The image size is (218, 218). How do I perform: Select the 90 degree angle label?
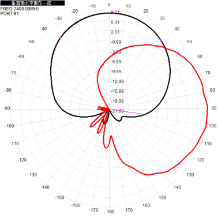coord(214,108)
